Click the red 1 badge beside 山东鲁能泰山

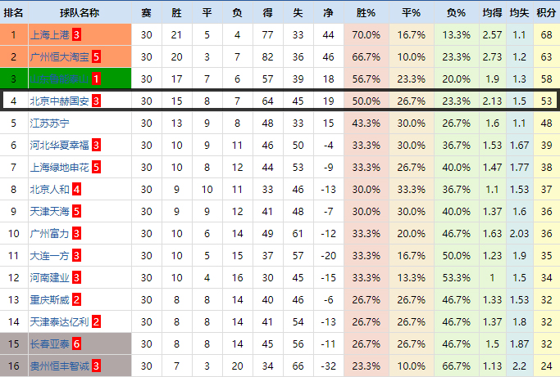[x=96, y=79]
